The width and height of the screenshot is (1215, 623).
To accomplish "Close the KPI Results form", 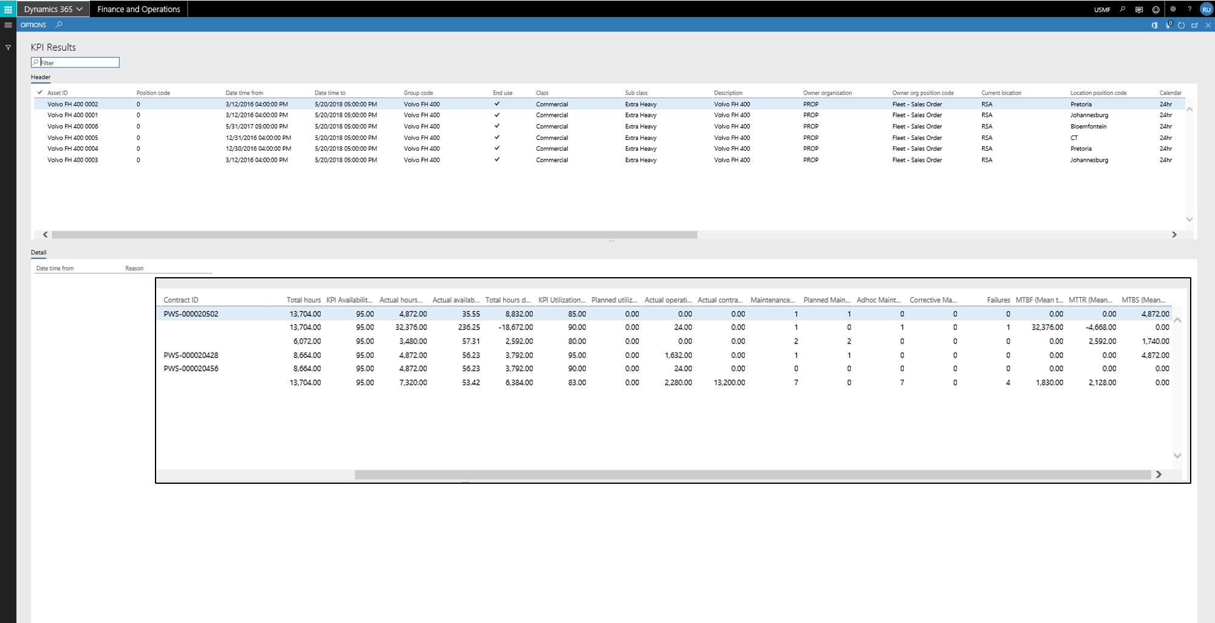I will (1208, 25).
